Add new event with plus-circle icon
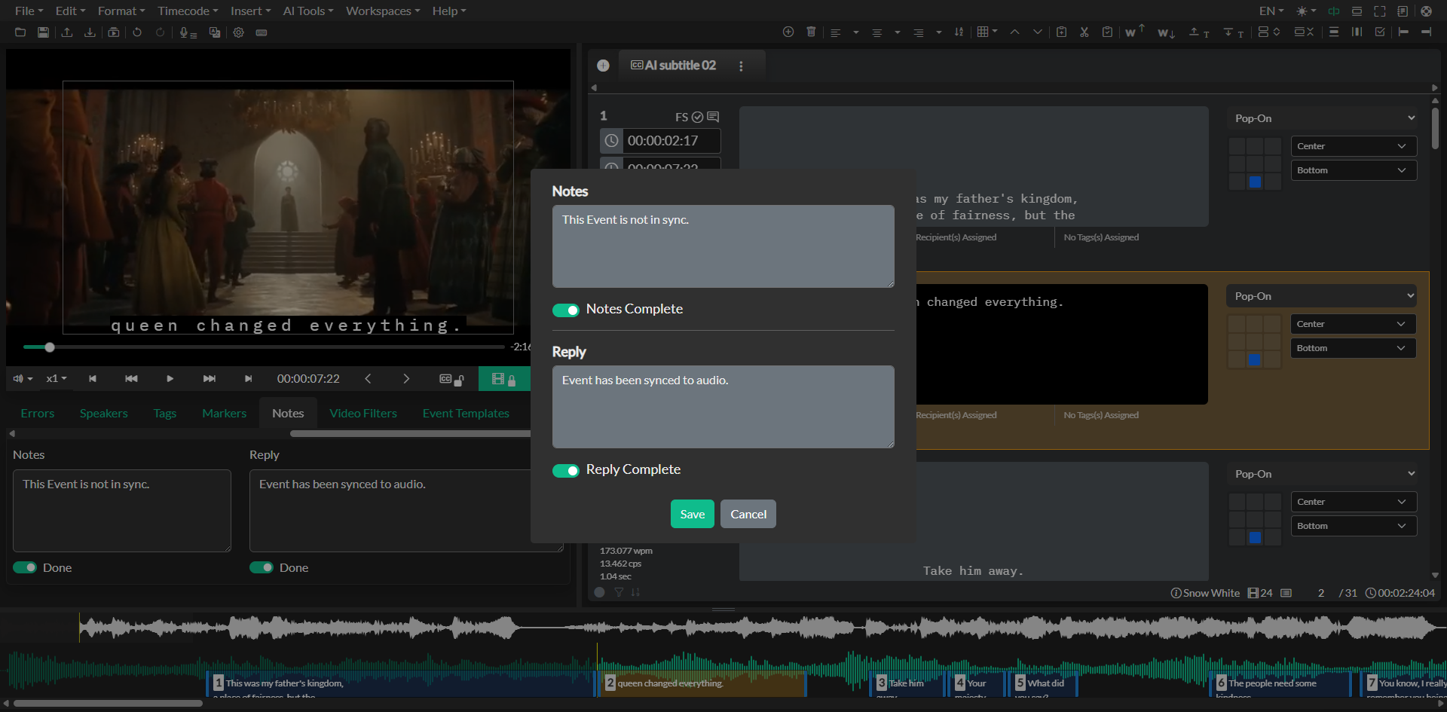This screenshot has height=712, width=1447. point(788,32)
